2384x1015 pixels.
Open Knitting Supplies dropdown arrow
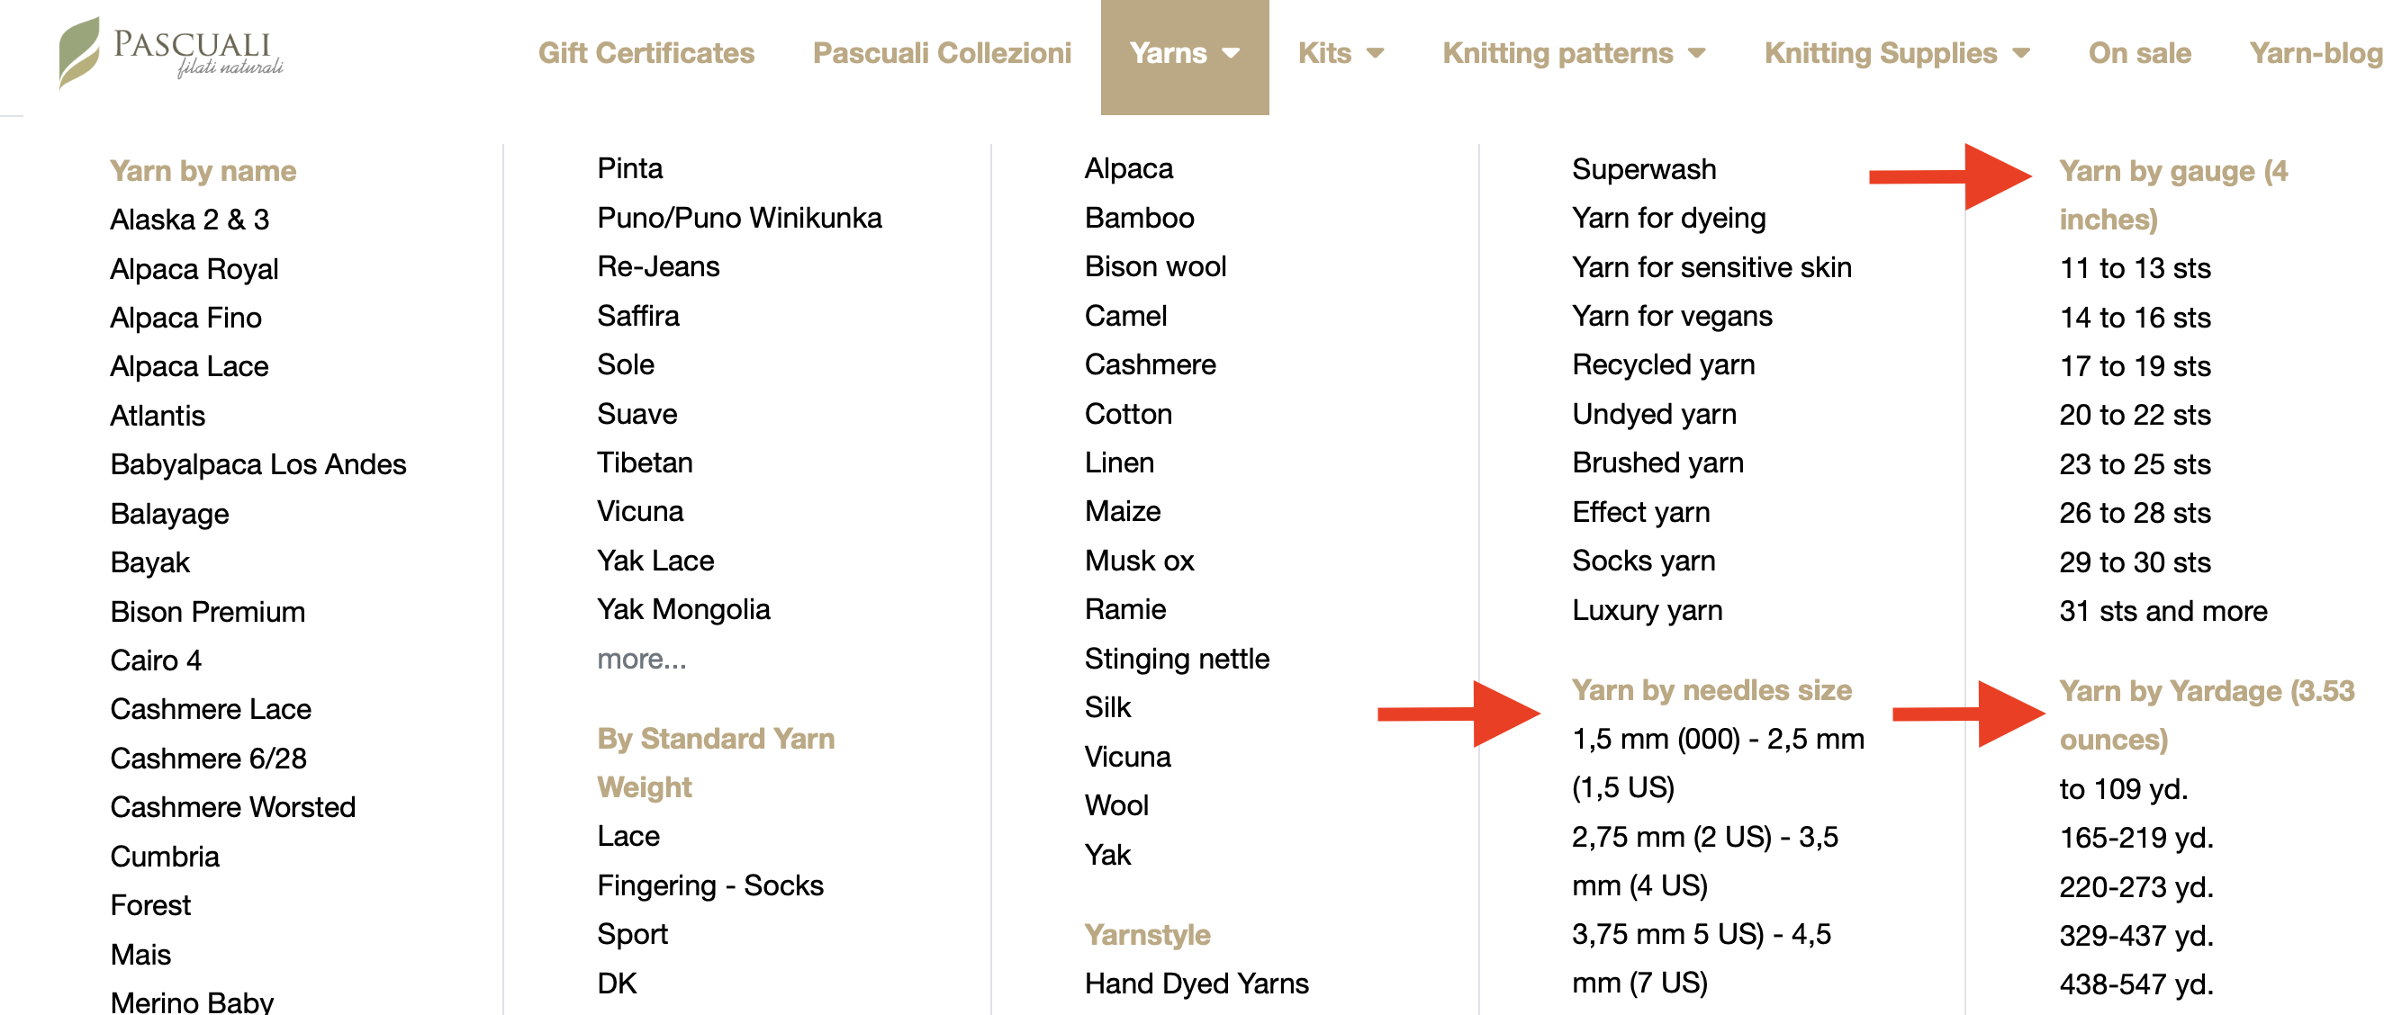click(x=2022, y=54)
